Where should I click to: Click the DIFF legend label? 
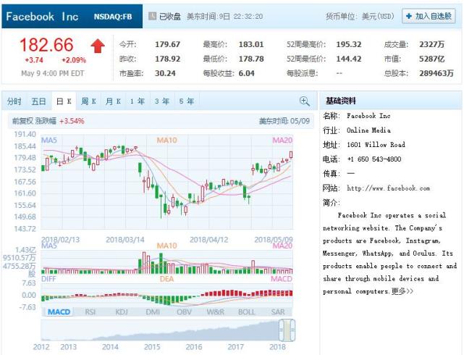coord(48,279)
